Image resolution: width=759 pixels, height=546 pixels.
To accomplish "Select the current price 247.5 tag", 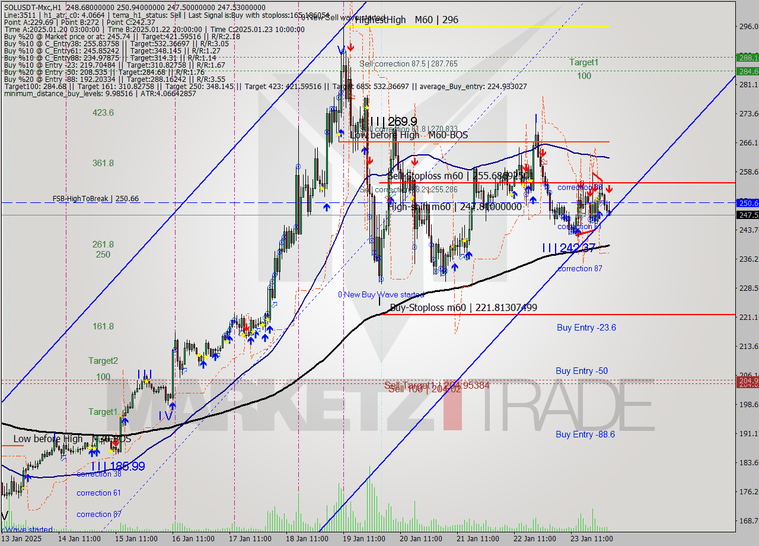I will [x=747, y=215].
